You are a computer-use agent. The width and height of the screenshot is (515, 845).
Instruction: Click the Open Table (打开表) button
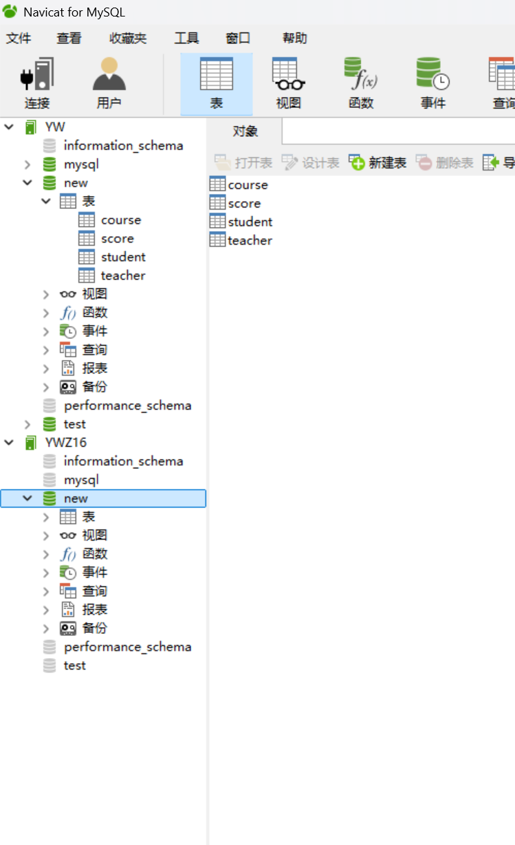[x=243, y=163]
